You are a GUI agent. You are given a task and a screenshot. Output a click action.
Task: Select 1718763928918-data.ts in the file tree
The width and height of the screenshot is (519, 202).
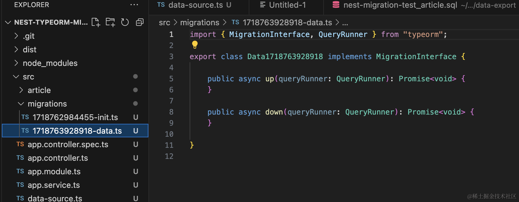(75, 131)
